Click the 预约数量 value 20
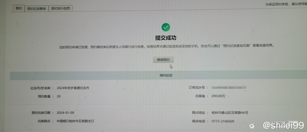This screenshot has width=307, height=132. 59,96
